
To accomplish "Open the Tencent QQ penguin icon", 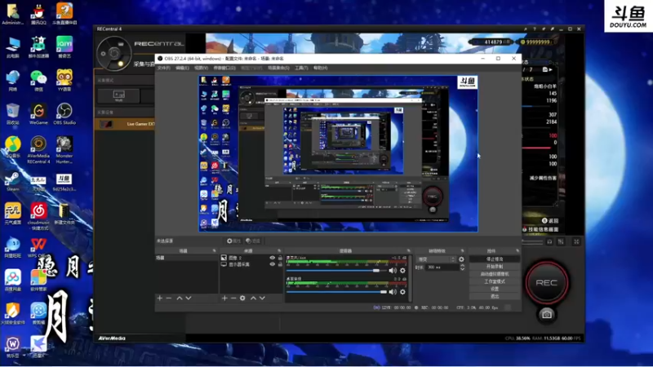I will (38, 14).
